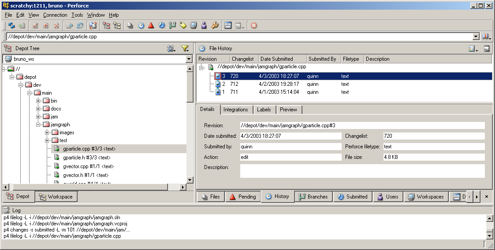Select gvector.cpp #1/1 in depot tree
Image resolution: width=495 pixels, height=250 pixels.
pos(89,166)
